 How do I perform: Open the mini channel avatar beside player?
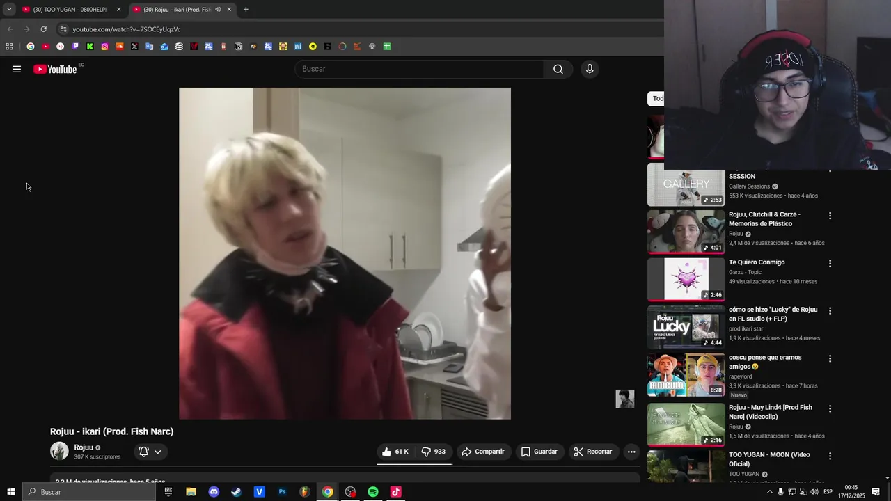click(x=624, y=399)
